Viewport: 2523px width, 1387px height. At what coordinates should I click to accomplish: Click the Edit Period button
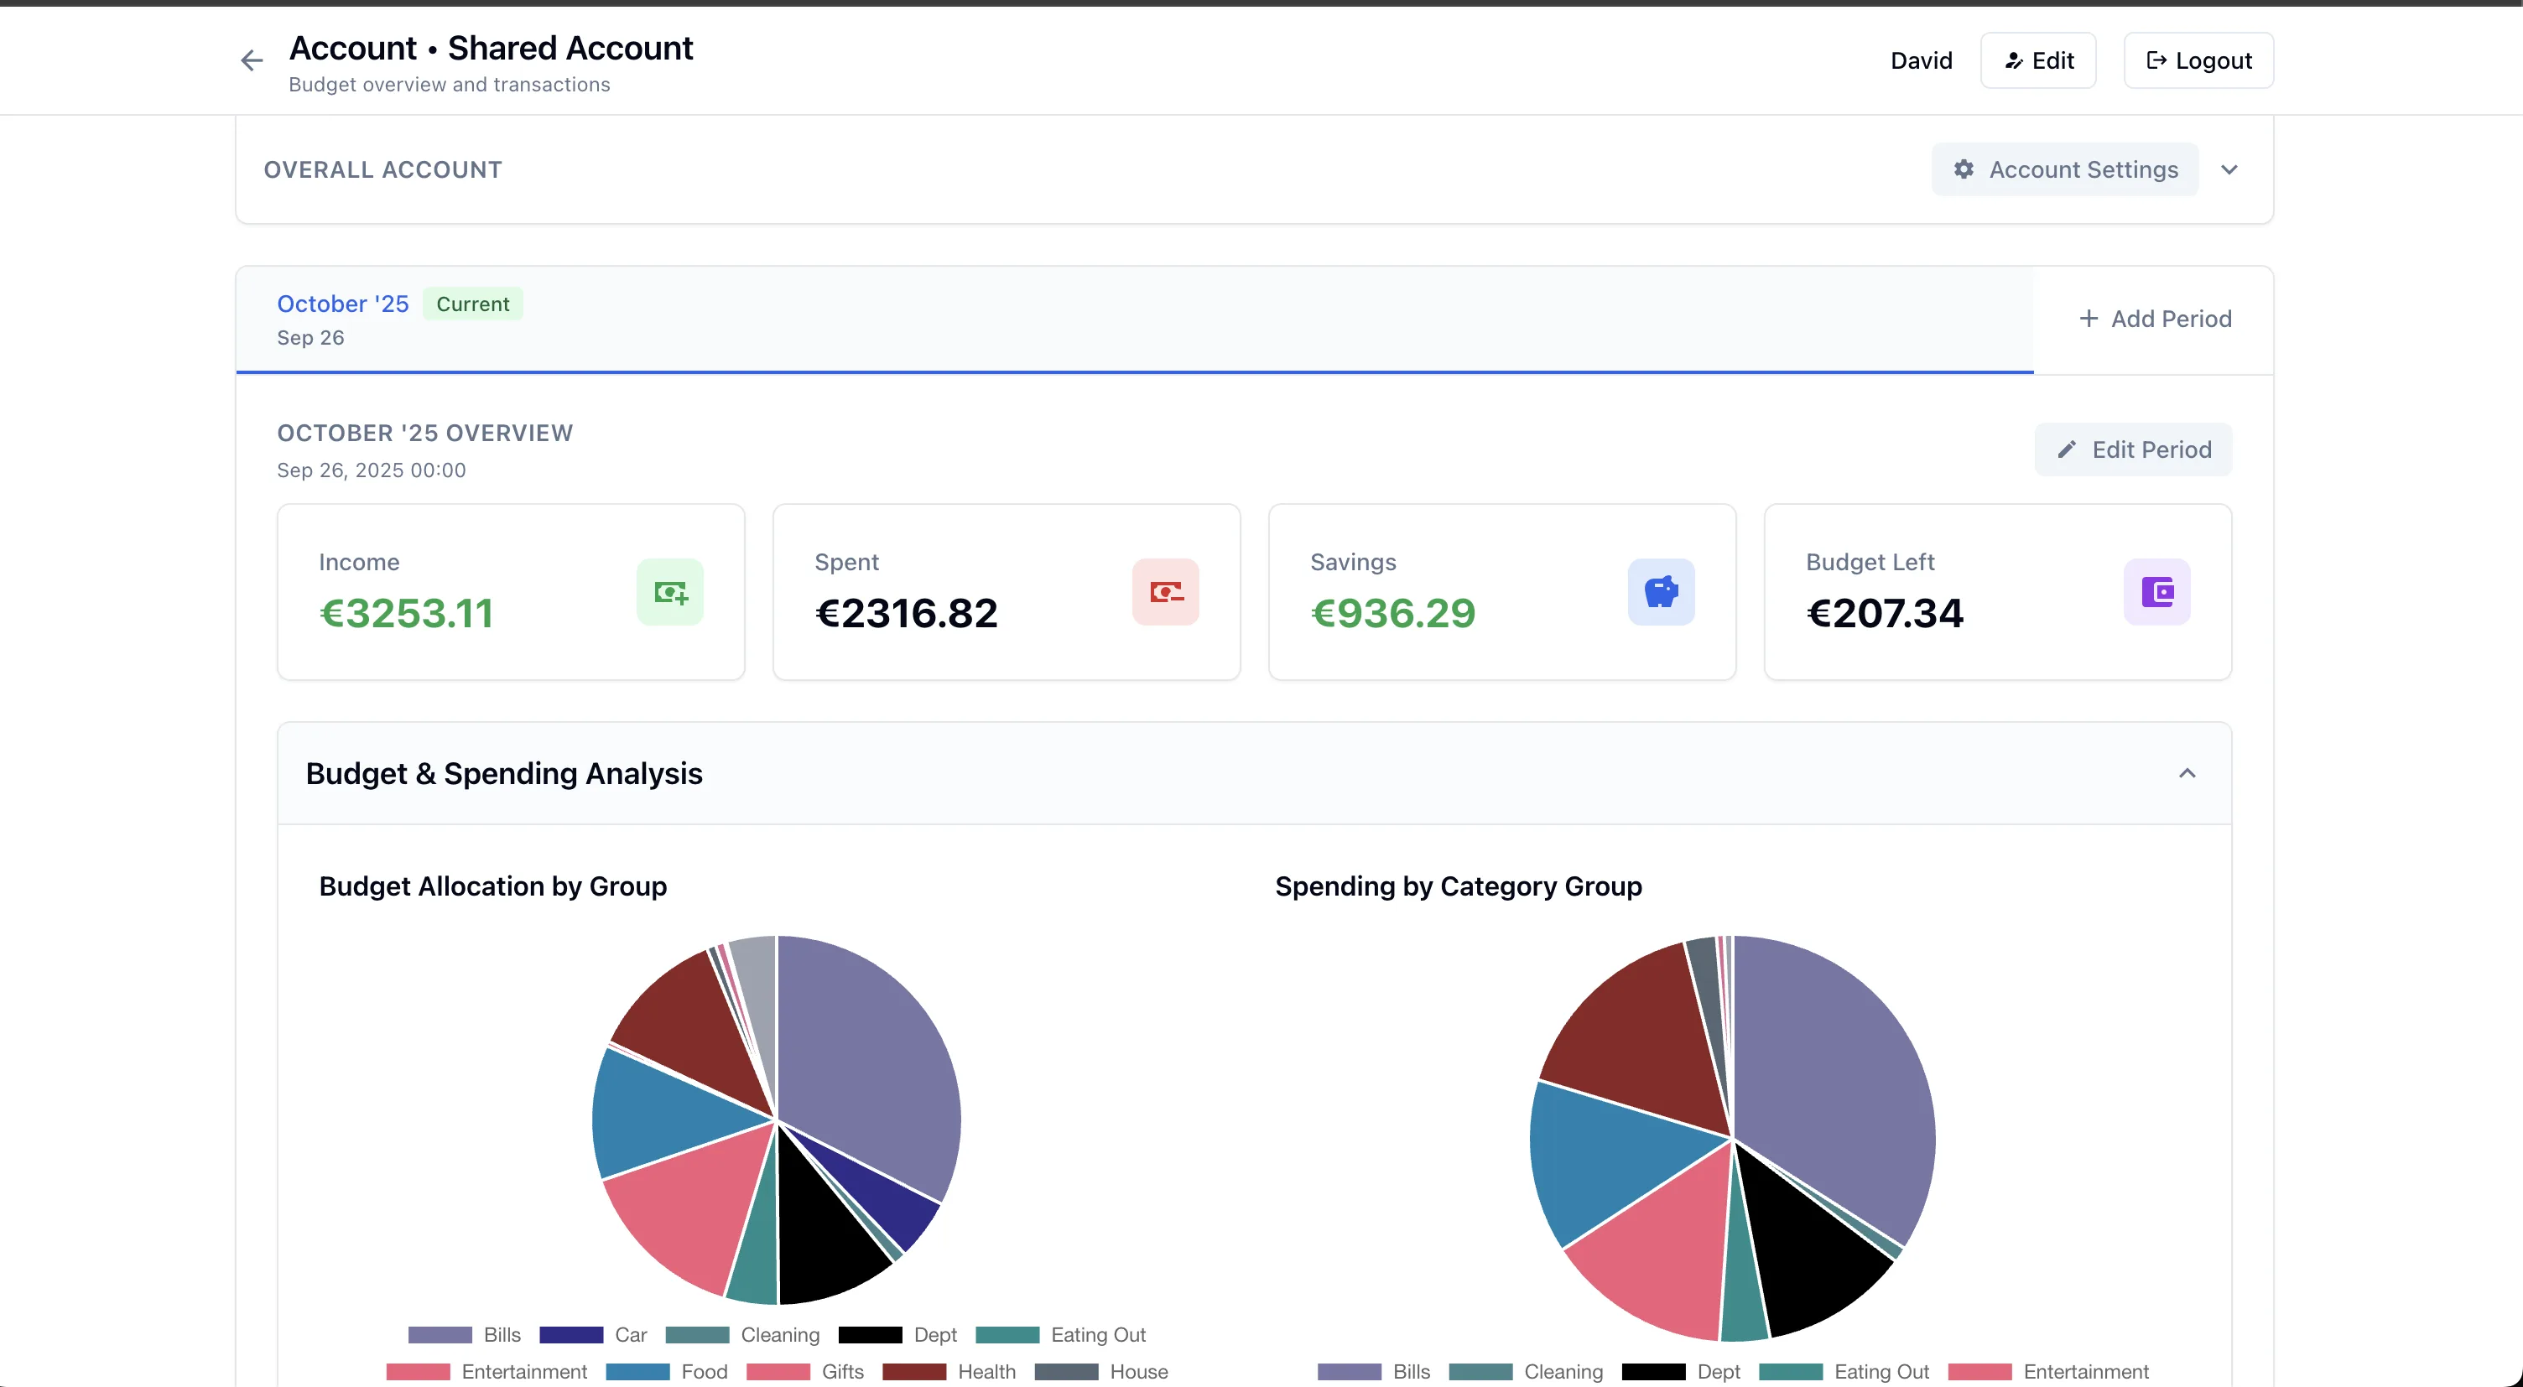tap(2133, 449)
